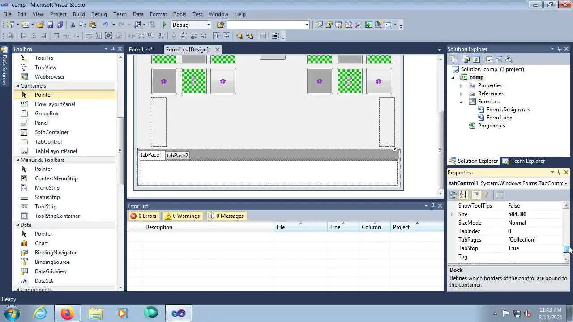Click the Copy toolbar icon
Screen dimensions: 573x322
[x=82, y=25]
